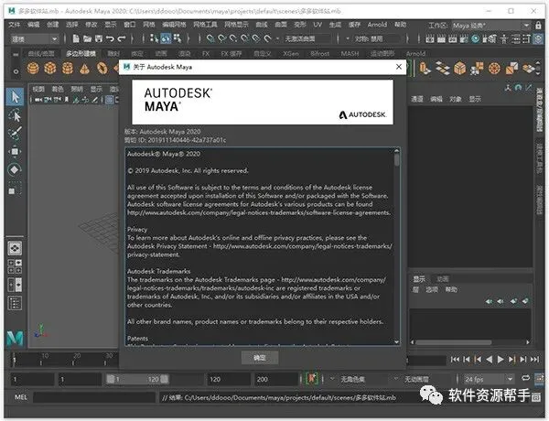Screen dimensions: 549x421
Task: Activate the Paint selection brush tool
Action: [15, 133]
